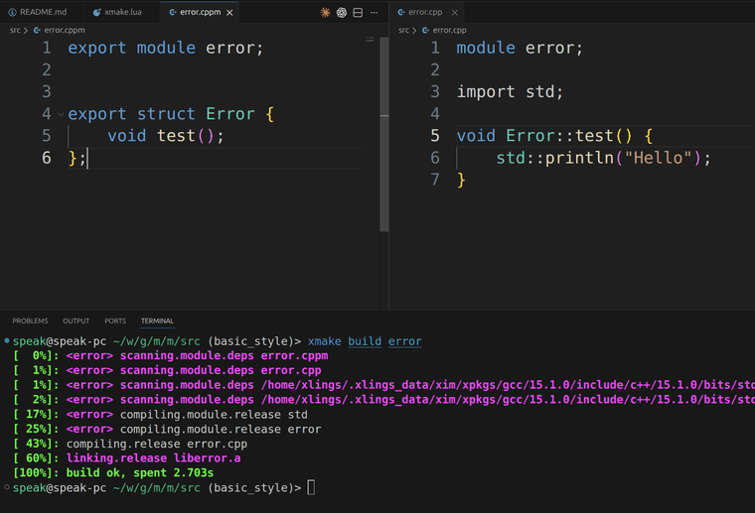Screen dimensions: 755x513
Task: Click the split editor layout icon
Action: [358, 12]
